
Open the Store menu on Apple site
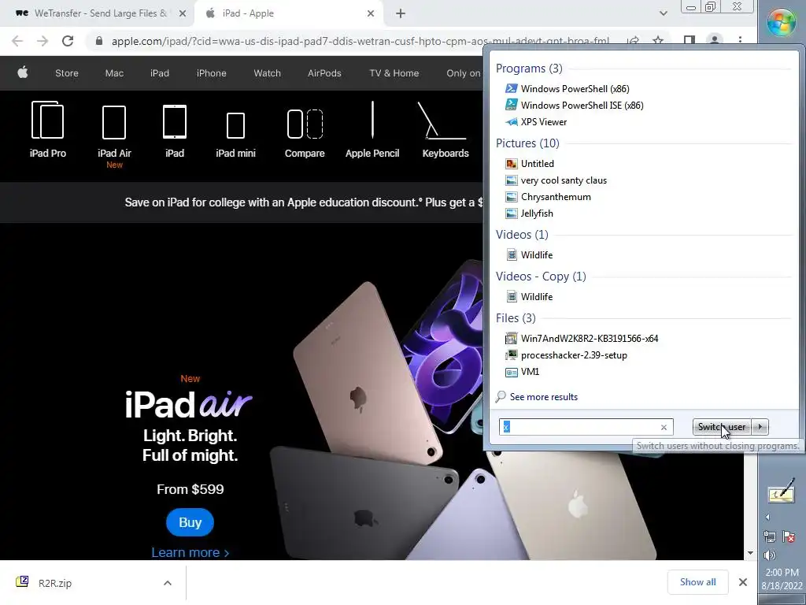tap(67, 73)
